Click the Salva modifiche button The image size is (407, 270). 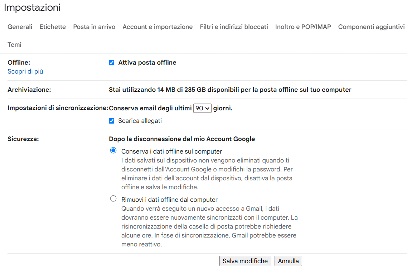[245, 261]
